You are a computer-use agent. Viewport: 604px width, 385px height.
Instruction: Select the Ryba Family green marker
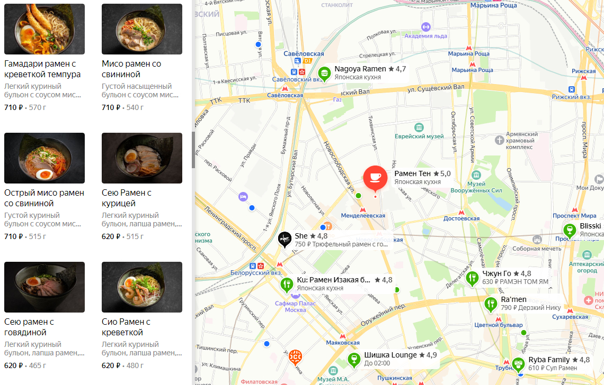tap(518, 364)
